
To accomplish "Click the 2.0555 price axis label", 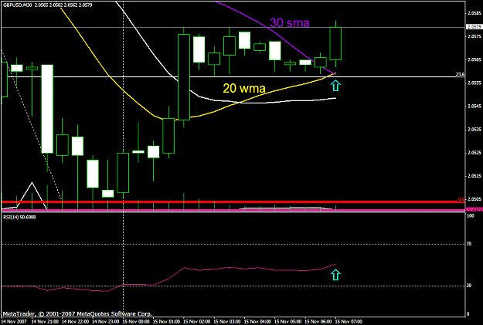I will coord(474,83).
